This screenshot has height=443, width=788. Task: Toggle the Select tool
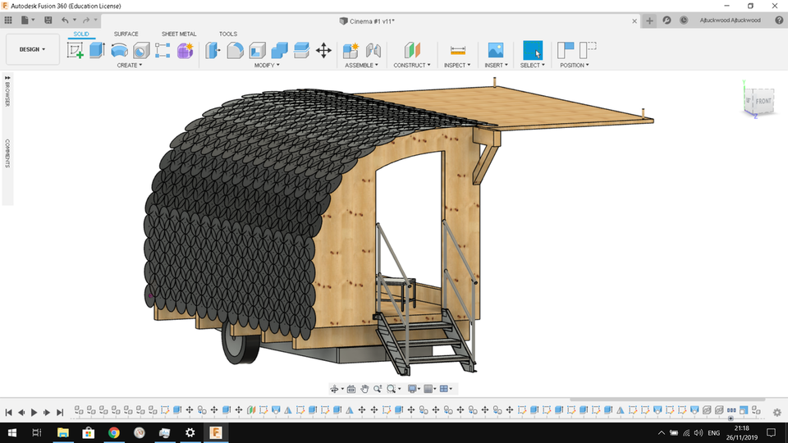click(533, 51)
